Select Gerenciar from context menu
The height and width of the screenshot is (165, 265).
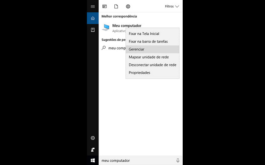pyautogui.click(x=153, y=49)
